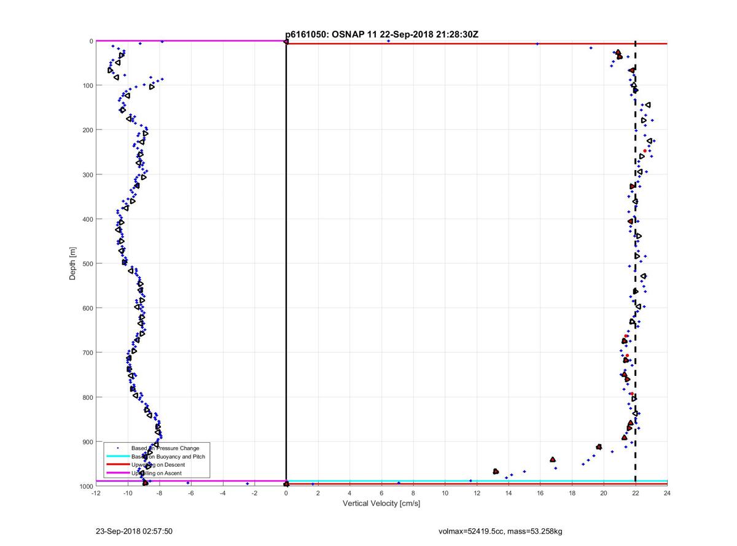Screen dimensions: 737x546
Task: Select legend entry 'Upwelling on Descent'
Action: point(158,465)
